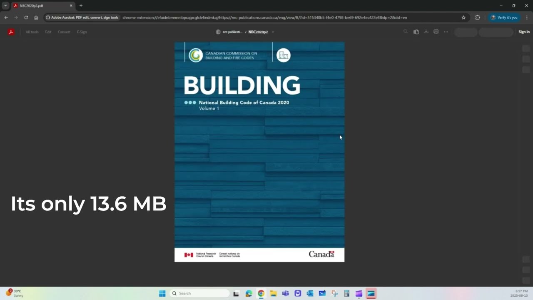Expand the tab search dropdown
This screenshot has width=533, height=300.
5,6
